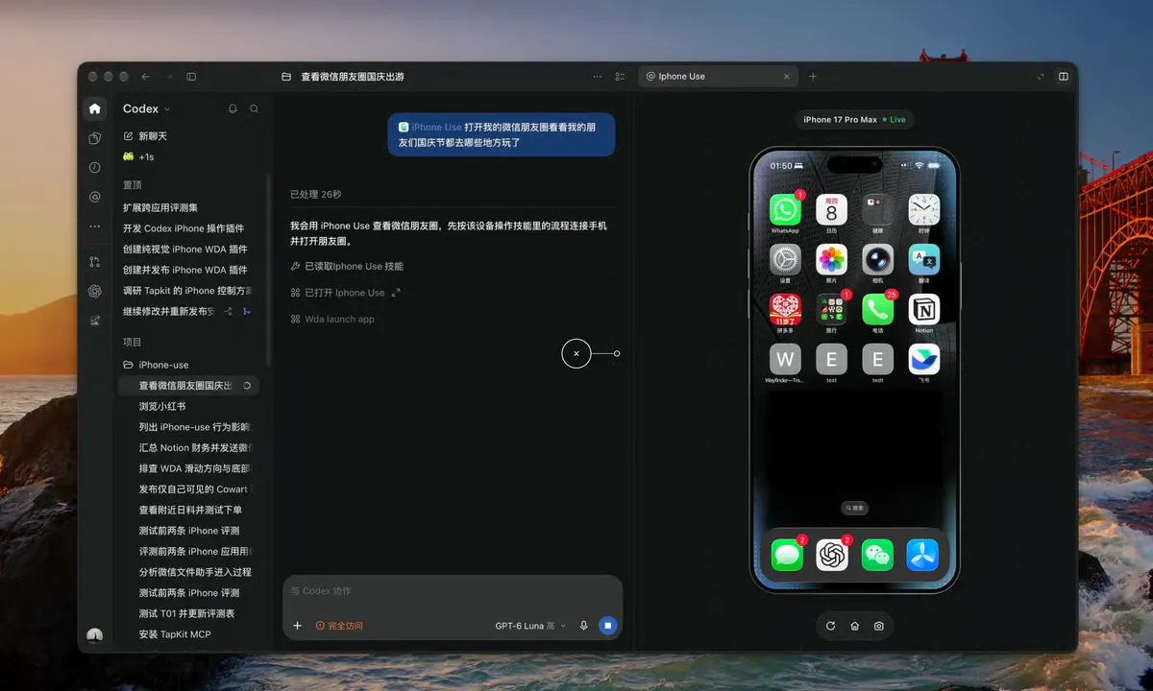Screen dimensions: 1153x691
Task: Toggle the split view icon at top right
Action: [x=1064, y=77]
